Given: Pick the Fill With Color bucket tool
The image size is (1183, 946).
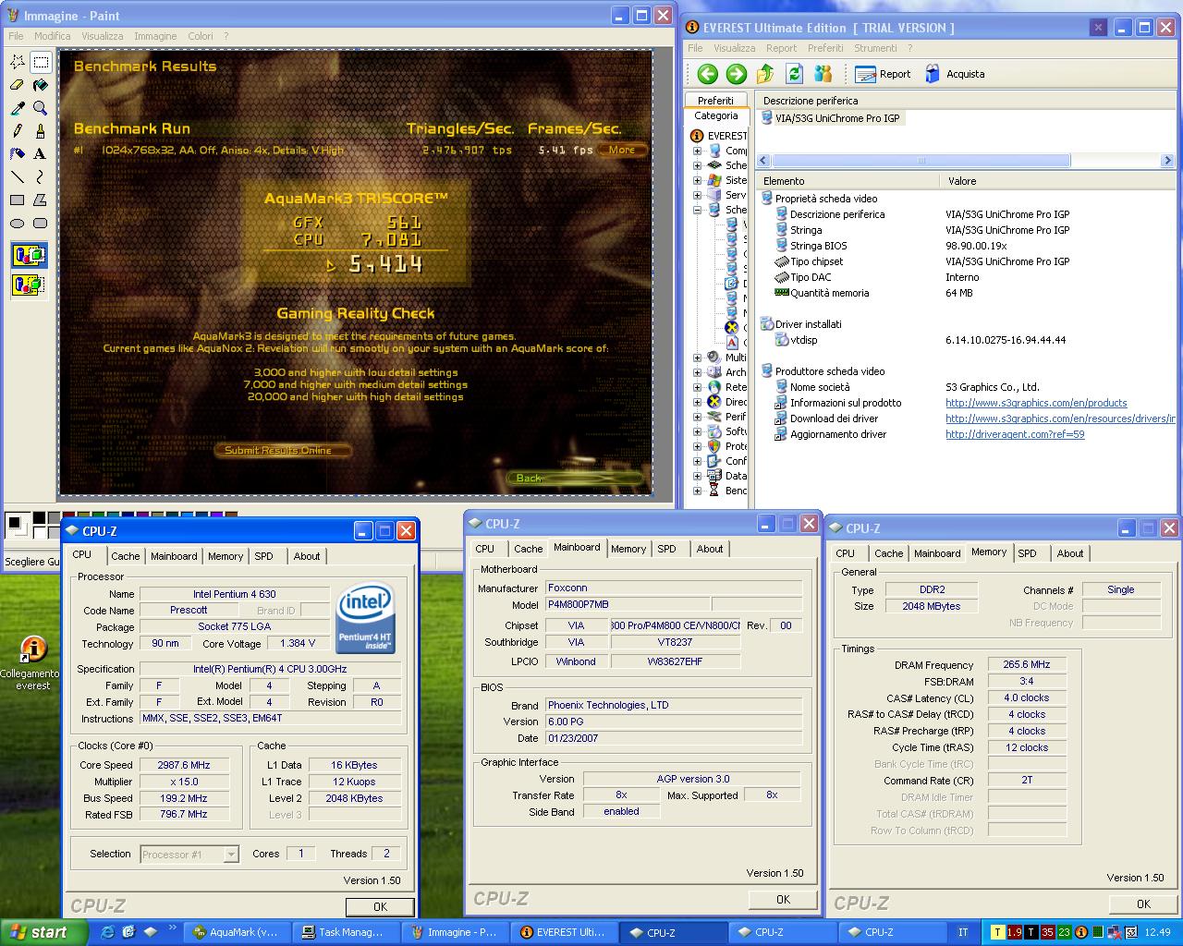Looking at the screenshot, I should 40,85.
